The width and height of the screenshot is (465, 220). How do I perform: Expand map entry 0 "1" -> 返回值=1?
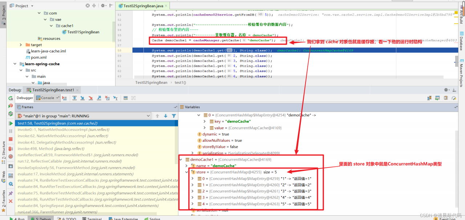(x=193, y=179)
